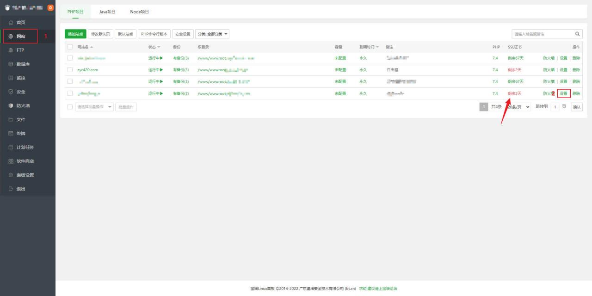Viewport: 592px width, 296px height.
Task: Click the 防火墙 shield icon in sidebar
Action: (11, 106)
